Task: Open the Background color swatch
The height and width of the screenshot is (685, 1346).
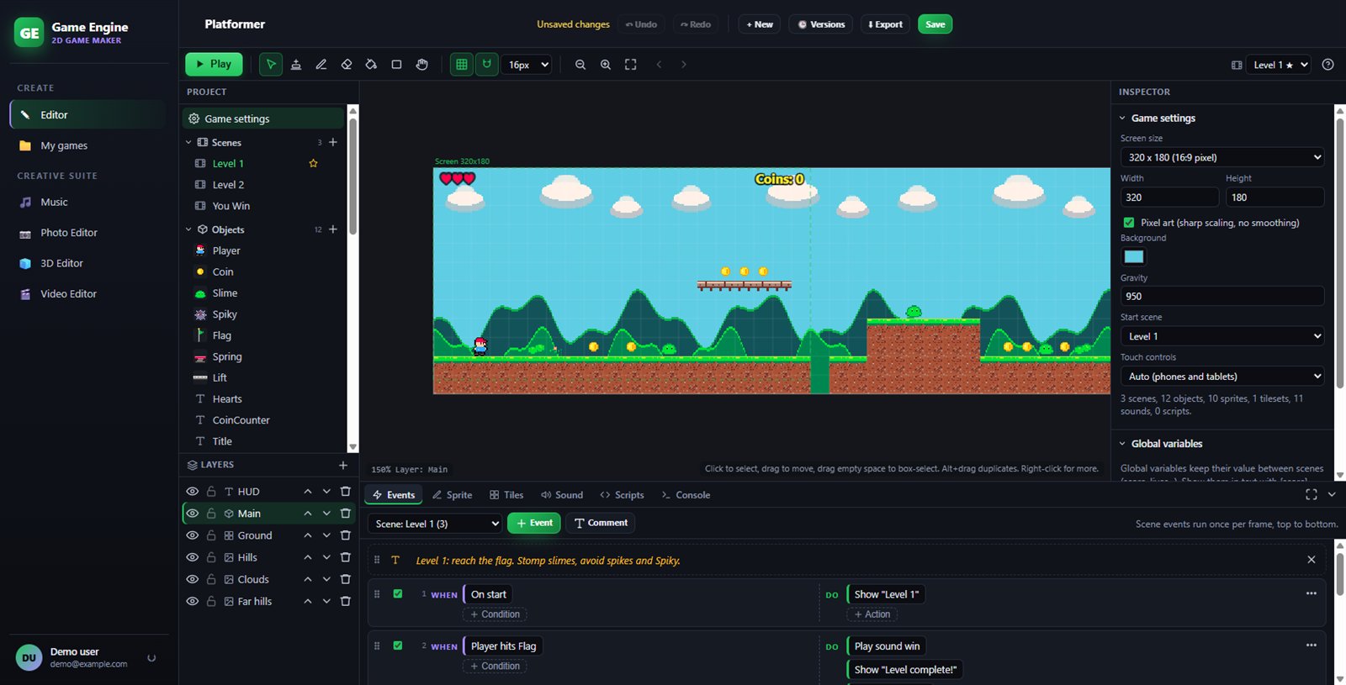Action: 1134,256
